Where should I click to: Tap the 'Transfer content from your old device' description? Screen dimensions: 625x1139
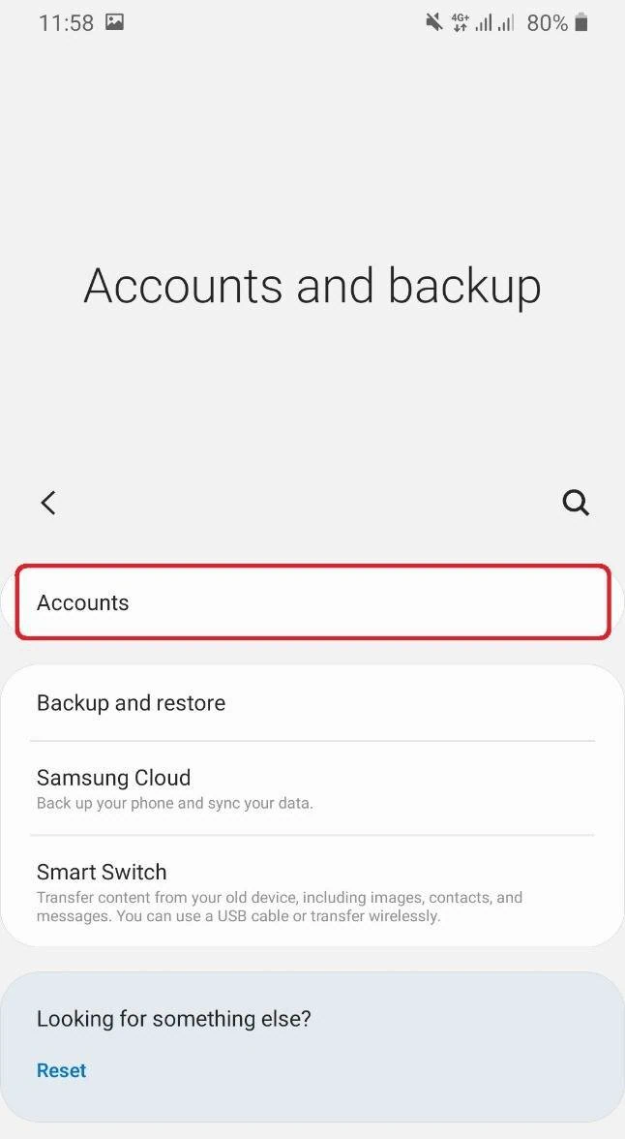click(x=280, y=907)
